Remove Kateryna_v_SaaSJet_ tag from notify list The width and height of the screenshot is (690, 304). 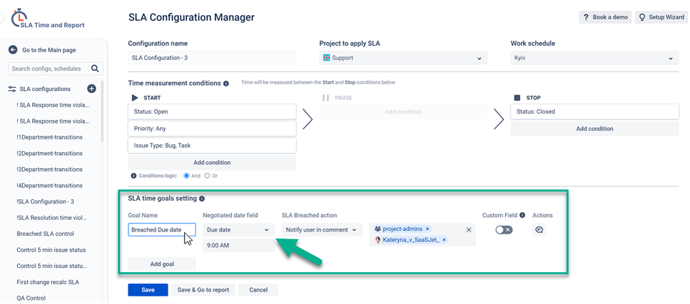pyautogui.click(x=444, y=240)
